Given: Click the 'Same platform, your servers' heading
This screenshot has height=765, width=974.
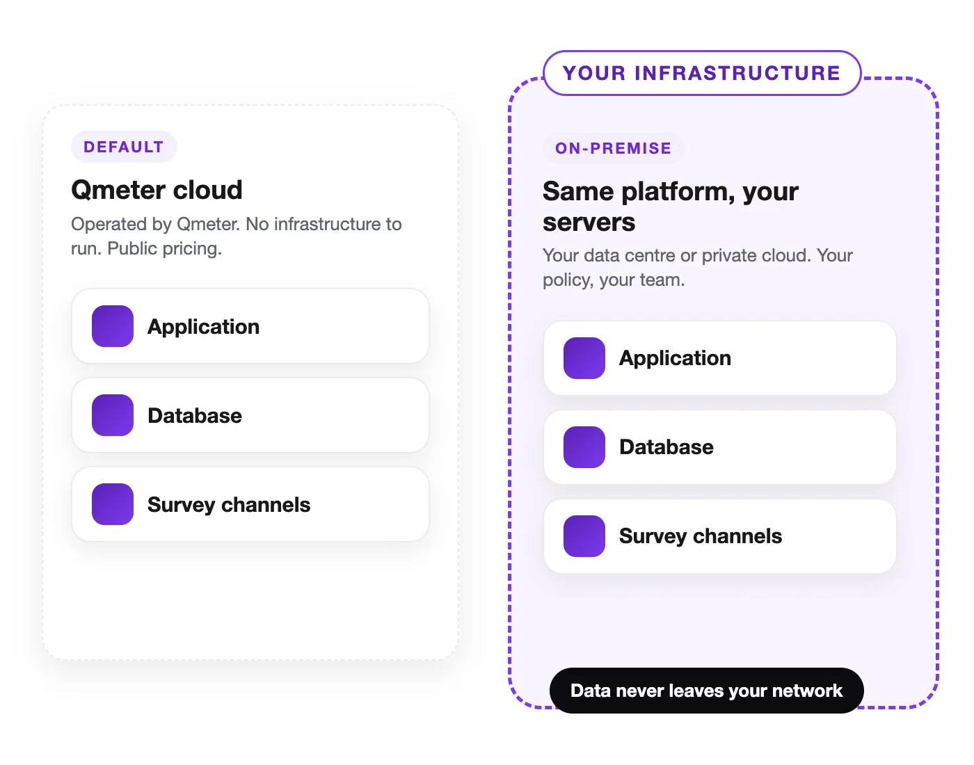Looking at the screenshot, I should 671,207.
